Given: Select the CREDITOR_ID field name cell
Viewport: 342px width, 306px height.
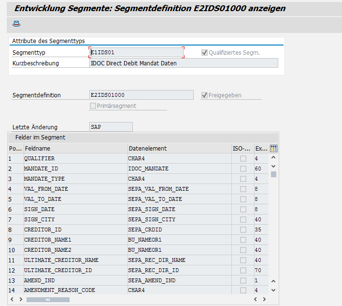Looking at the screenshot, I should (x=75, y=229).
